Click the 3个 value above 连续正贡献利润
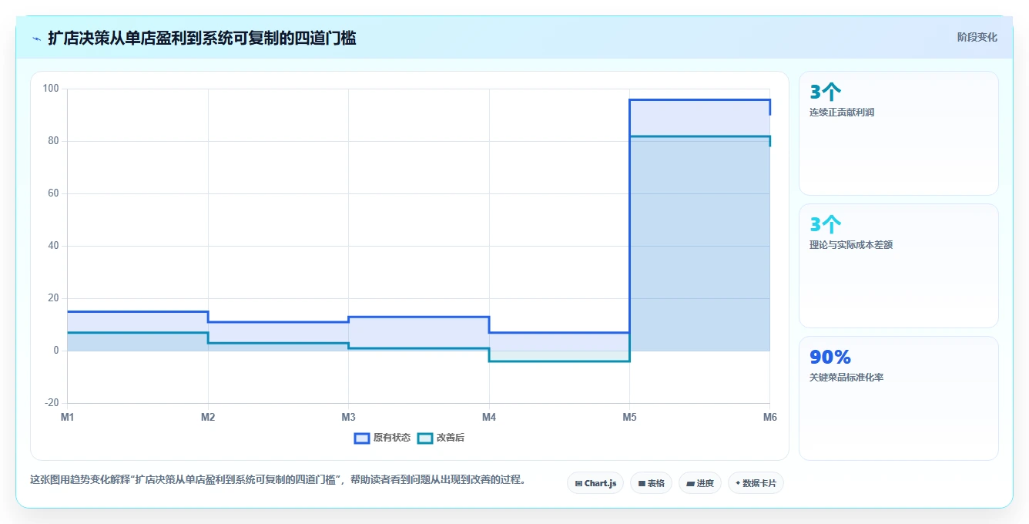This screenshot has width=1029, height=524. pos(826,92)
